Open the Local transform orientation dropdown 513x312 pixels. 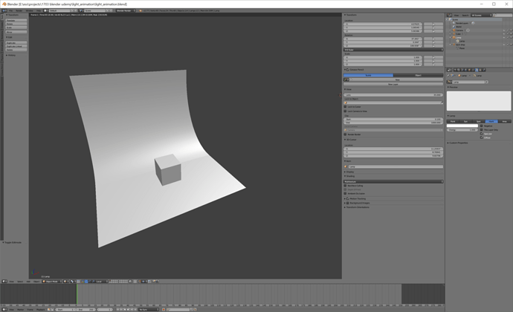pos(101,282)
